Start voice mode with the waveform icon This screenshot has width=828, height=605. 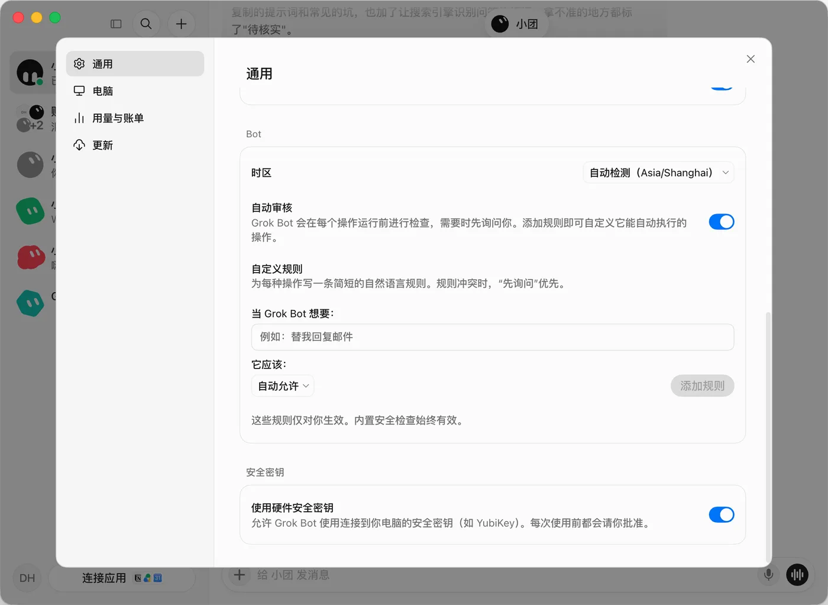tap(797, 575)
